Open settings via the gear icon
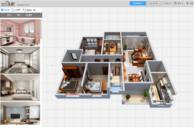This screenshot has height=128, width=194. click(187, 3)
